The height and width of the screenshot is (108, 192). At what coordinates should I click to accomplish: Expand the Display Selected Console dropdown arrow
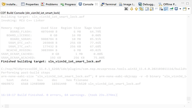(x=180, y=9)
